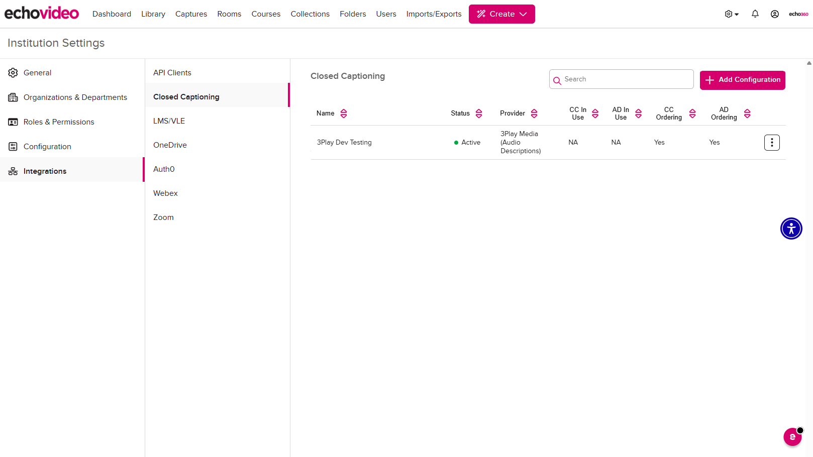Viewport: 813px width, 457px height.
Task: Click the scrollbar up arrow
Action: 808,62
